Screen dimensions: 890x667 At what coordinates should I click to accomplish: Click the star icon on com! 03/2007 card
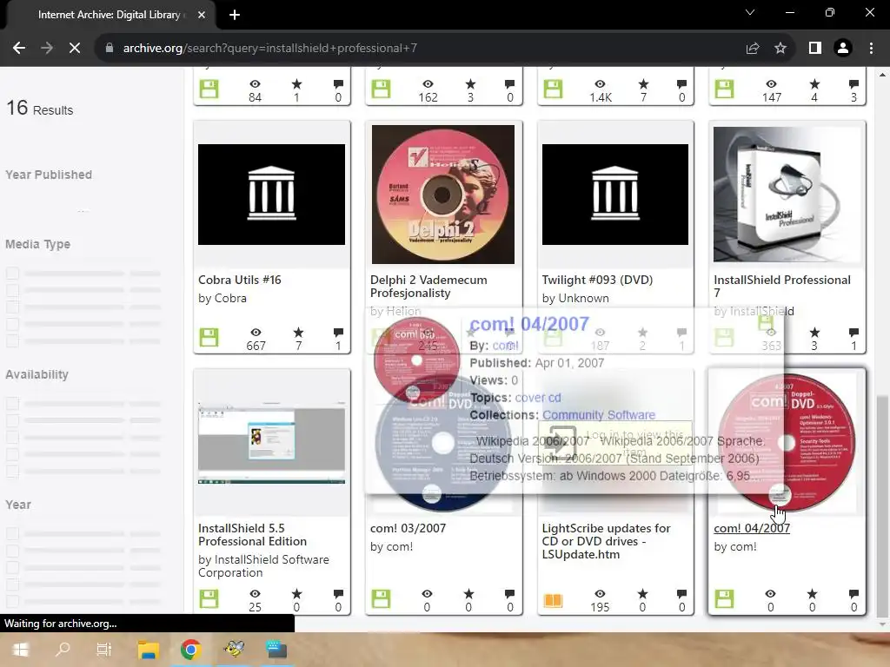(468, 594)
